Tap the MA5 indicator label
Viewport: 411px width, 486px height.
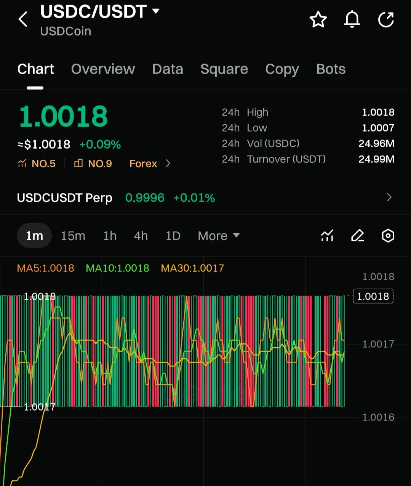pos(45,268)
